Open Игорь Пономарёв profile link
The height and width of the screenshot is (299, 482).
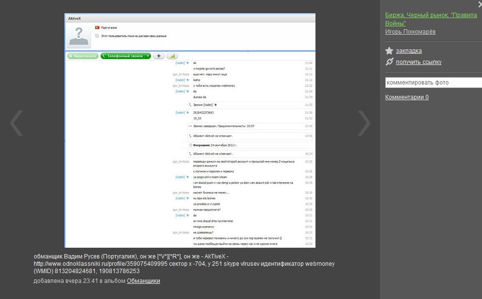410,31
